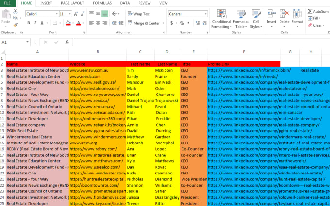
Task: Click the Delete cells icon
Action: tap(284, 14)
